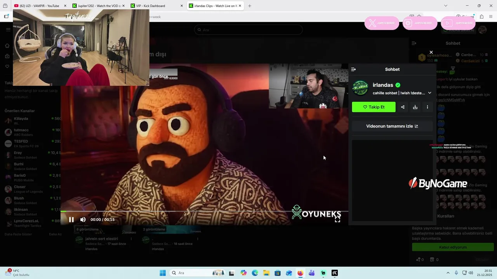The height and width of the screenshot is (279, 497).
Task: Open the browser extensions puzzle icon
Action: pos(481,17)
